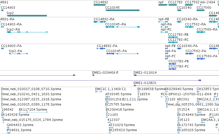Click the CG10340-PA protein glyph
The height and width of the screenshot is (134, 219).
click(179, 49)
